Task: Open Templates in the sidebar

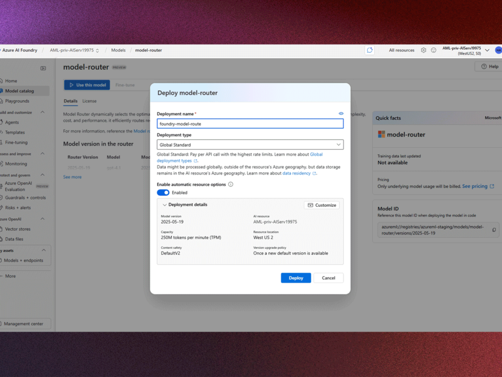Action: 15,132
